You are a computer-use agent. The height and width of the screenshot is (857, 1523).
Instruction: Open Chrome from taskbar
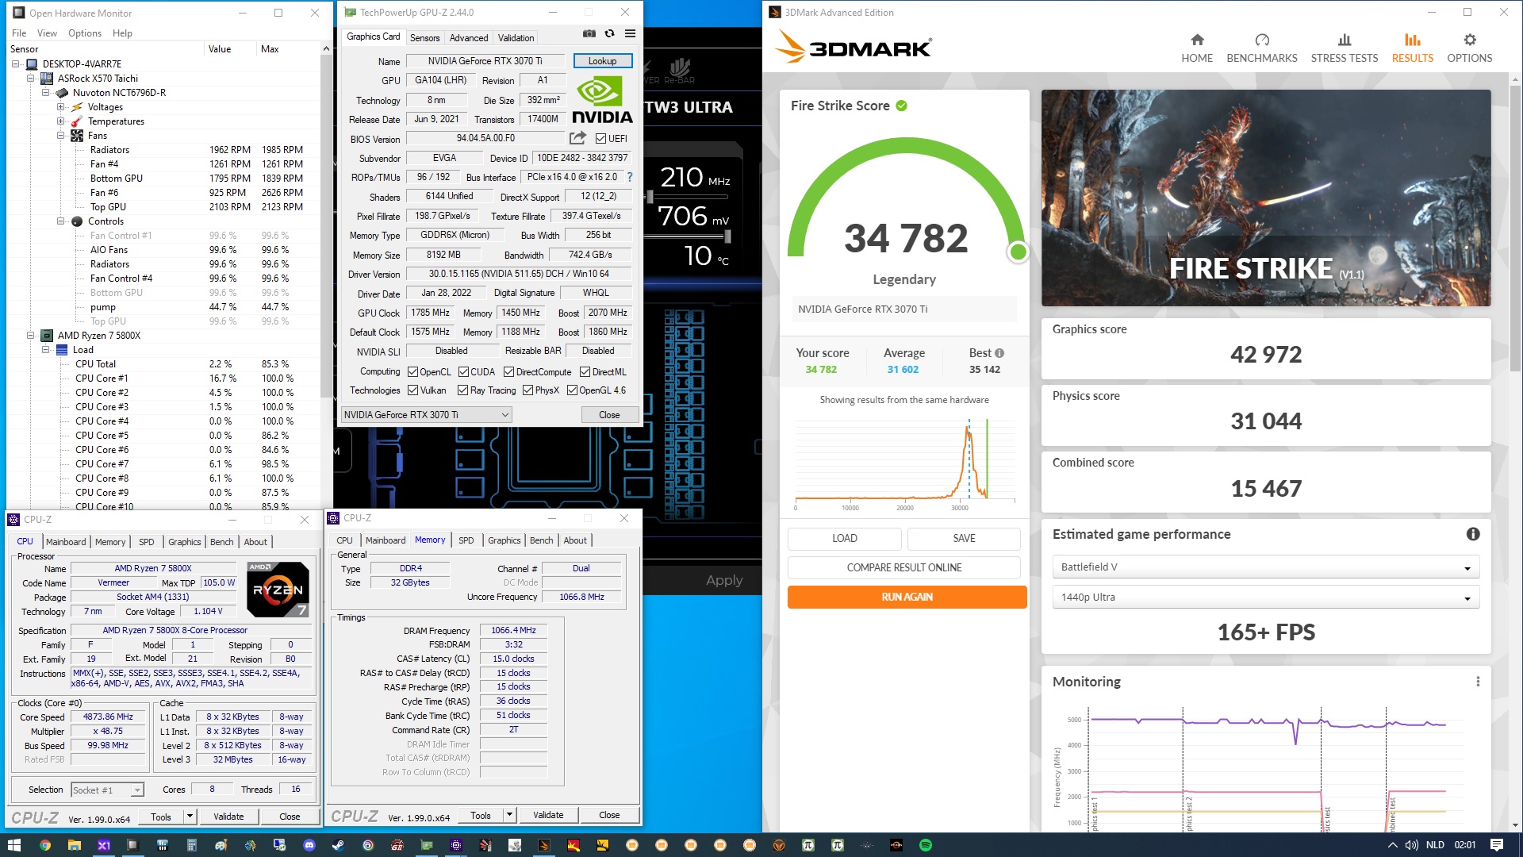click(x=44, y=845)
